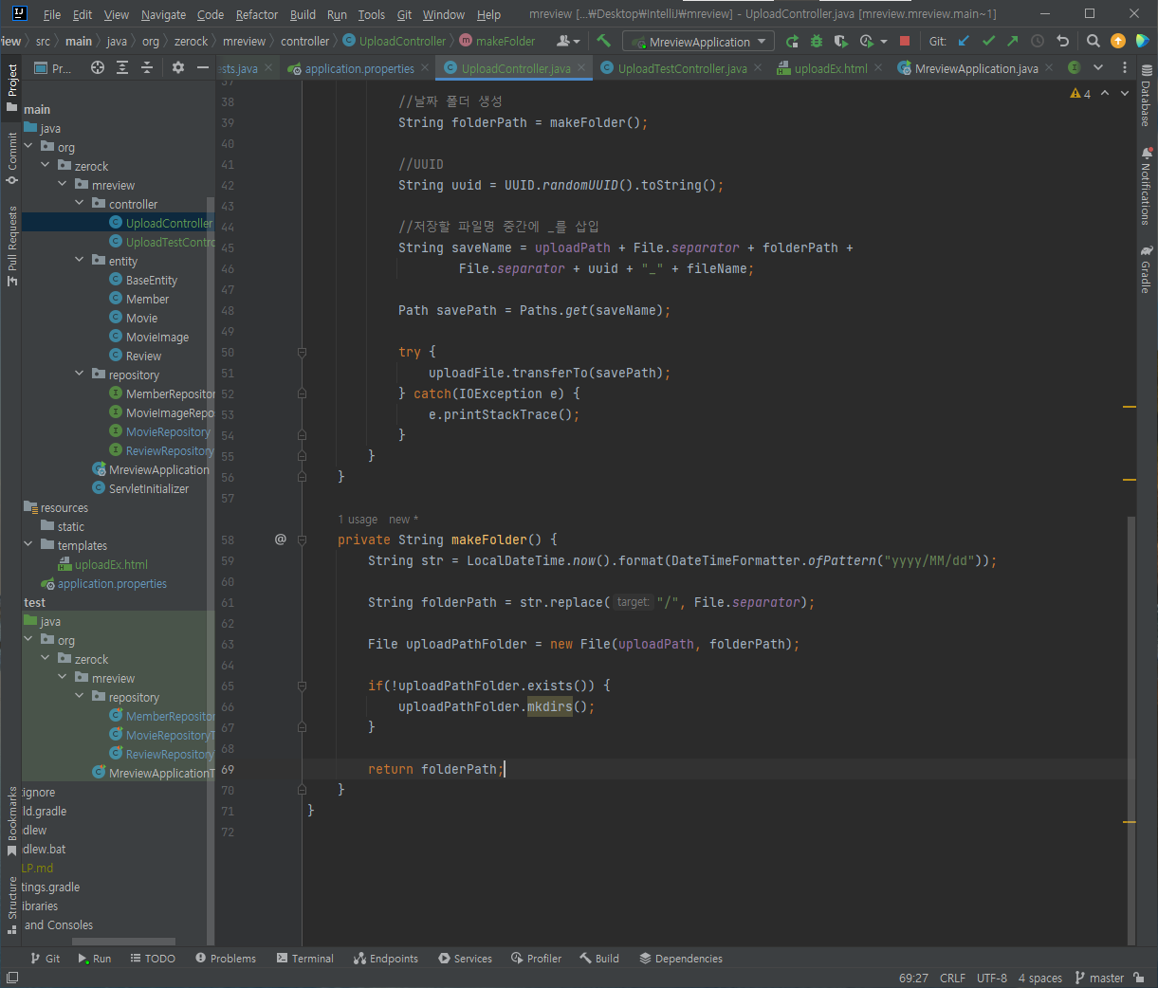Run MreviewApplication with the rerun icon
The height and width of the screenshot is (988, 1158).
(x=792, y=42)
